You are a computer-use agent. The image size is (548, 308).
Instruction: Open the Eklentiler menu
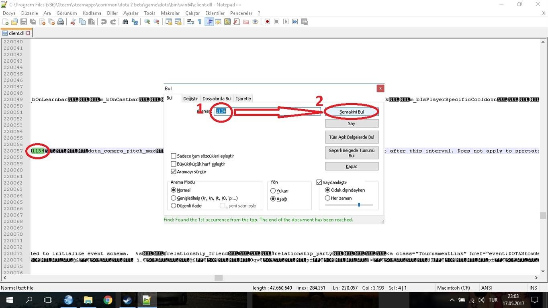pos(215,13)
